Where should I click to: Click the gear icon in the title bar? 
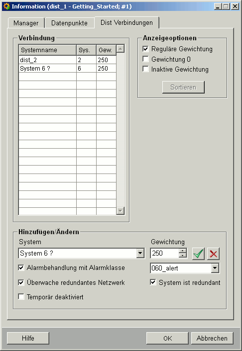click(7, 6)
